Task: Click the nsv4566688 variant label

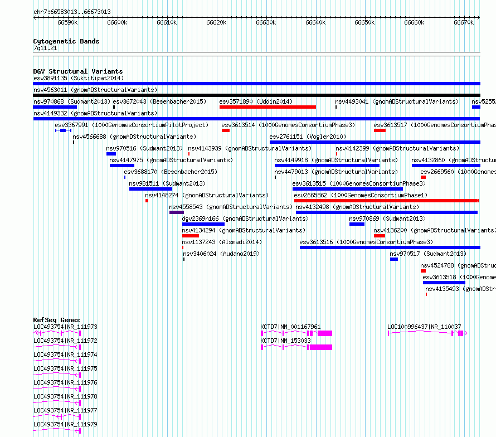Action: (134, 137)
